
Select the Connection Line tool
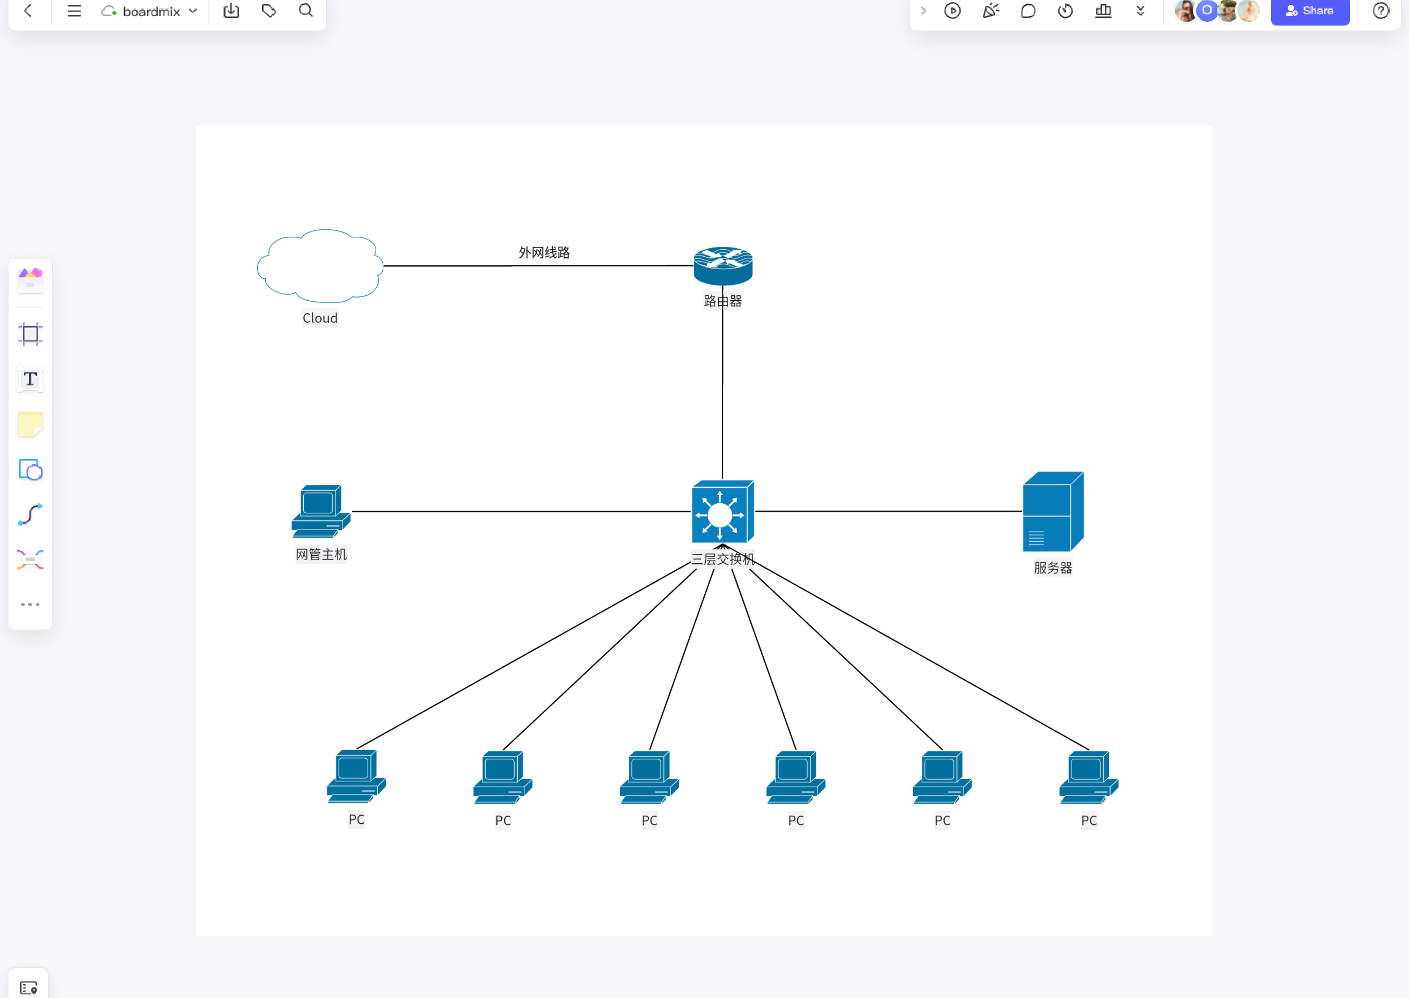[30, 514]
